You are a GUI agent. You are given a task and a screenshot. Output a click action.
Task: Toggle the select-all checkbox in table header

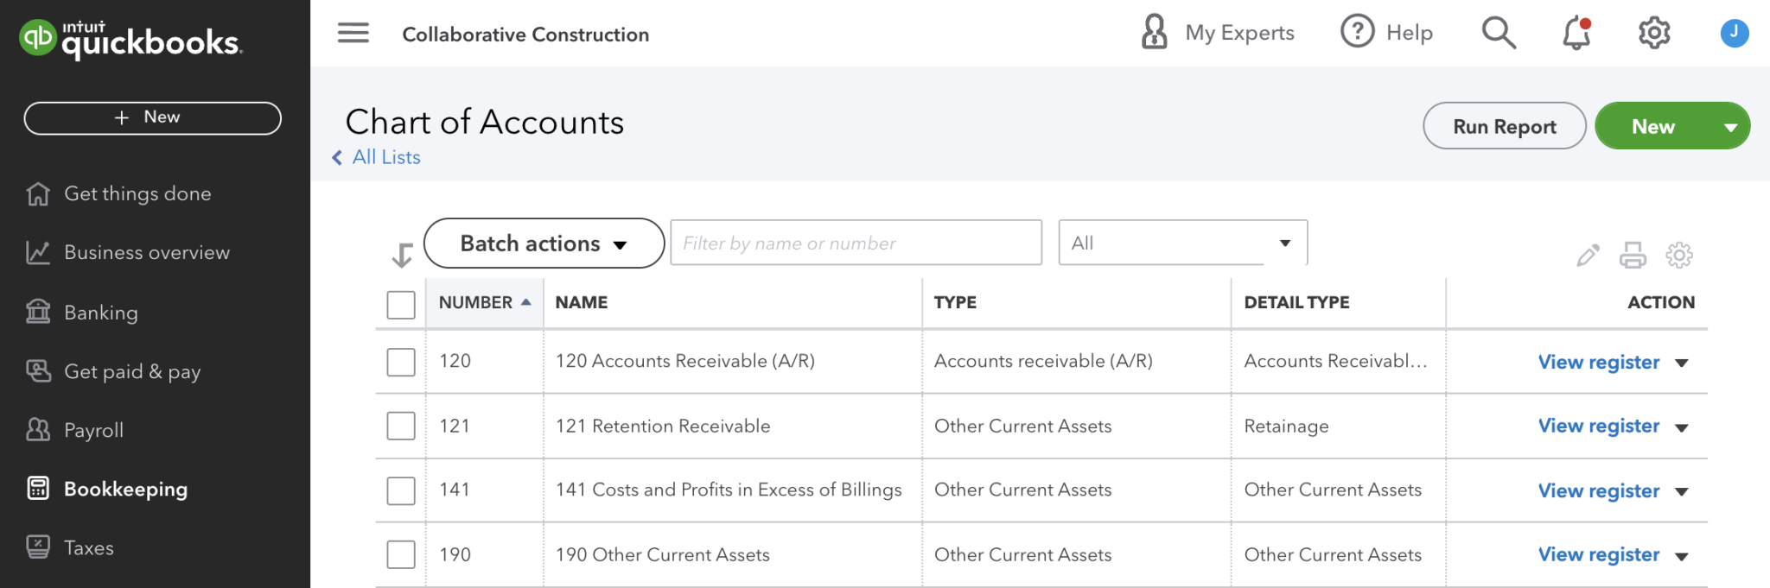pyautogui.click(x=401, y=305)
